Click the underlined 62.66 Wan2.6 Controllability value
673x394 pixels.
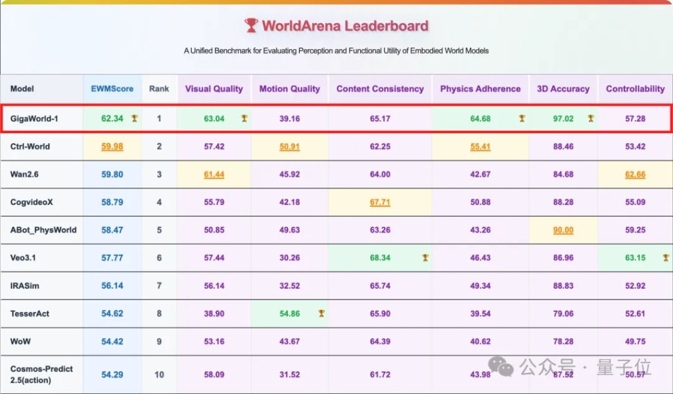tap(635, 175)
